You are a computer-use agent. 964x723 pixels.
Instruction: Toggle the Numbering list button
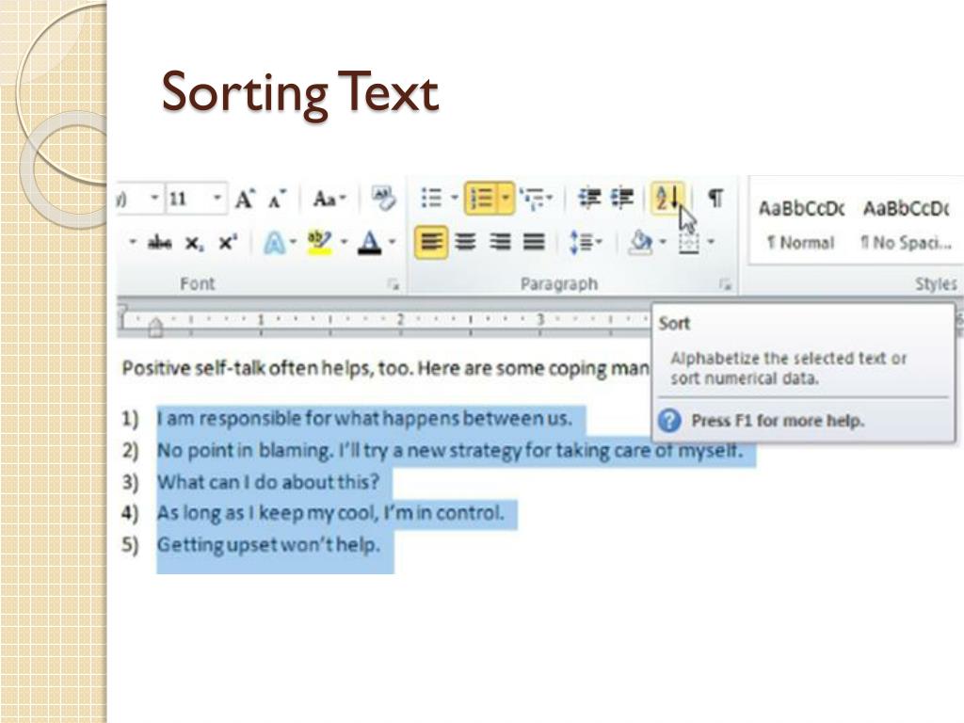pyautogui.click(x=481, y=198)
